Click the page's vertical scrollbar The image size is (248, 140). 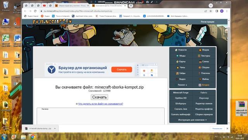(x=229, y=47)
